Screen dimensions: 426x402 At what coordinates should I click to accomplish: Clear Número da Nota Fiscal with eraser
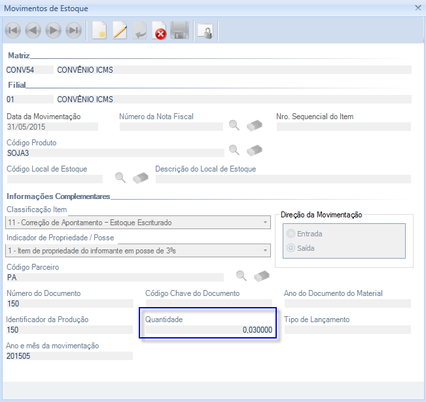tap(255, 126)
